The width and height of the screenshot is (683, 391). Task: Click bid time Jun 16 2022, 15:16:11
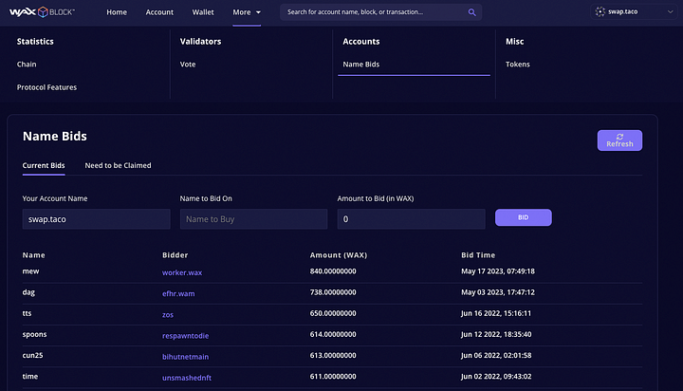496,313
